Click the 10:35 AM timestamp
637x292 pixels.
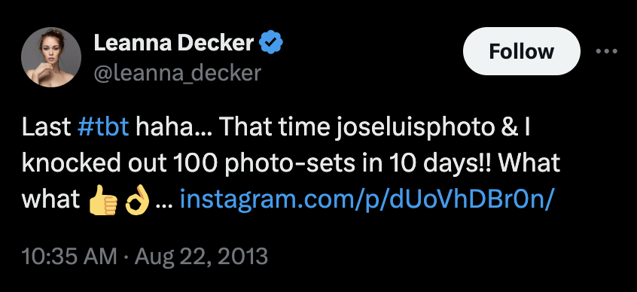(x=69, y=257)
